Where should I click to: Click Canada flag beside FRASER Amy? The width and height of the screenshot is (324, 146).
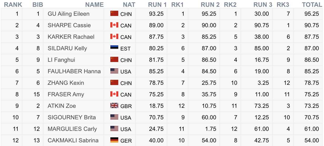tap(114, 94)
